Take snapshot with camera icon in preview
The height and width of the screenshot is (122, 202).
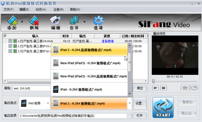pos(185,88)
